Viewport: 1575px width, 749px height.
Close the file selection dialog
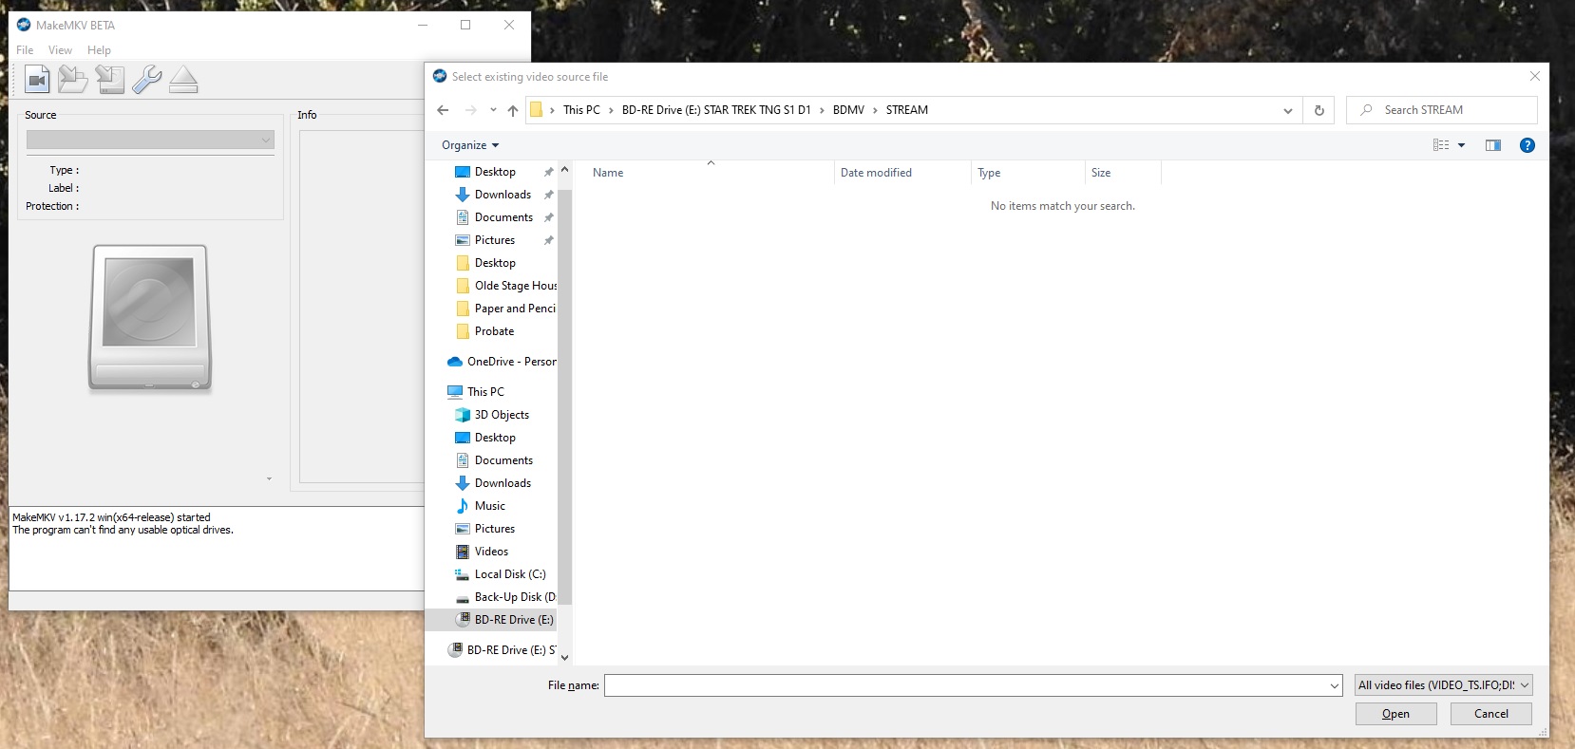1534,76
